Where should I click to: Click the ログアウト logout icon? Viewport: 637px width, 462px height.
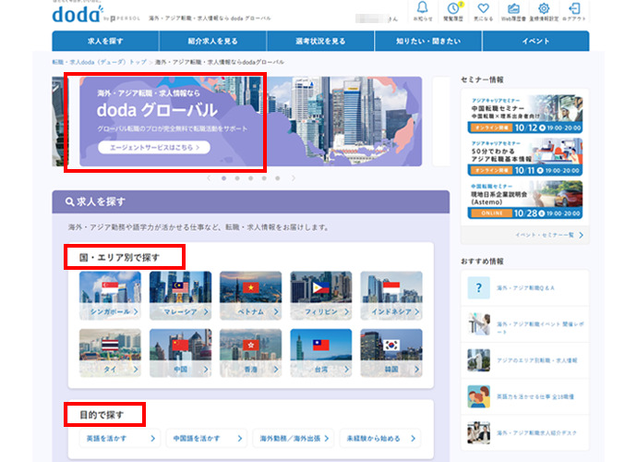pos(574,10)
